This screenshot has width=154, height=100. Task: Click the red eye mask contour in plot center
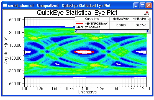click(x=84, y=52)
